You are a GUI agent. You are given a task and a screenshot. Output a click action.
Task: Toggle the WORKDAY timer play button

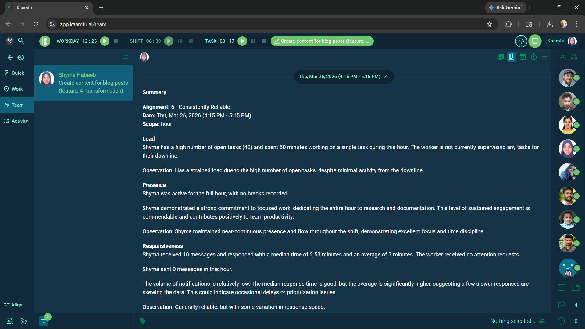tap(105, 41)
